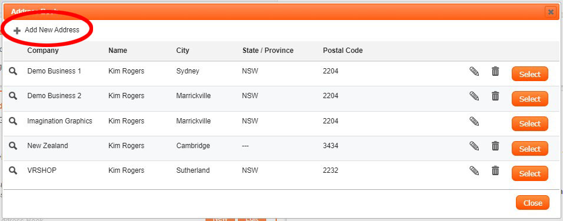Edit the VRSHOP address pencil icon

(474, 170)
